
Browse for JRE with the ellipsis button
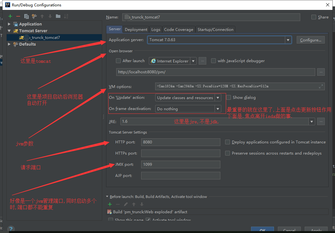click(x=321, y=121)
